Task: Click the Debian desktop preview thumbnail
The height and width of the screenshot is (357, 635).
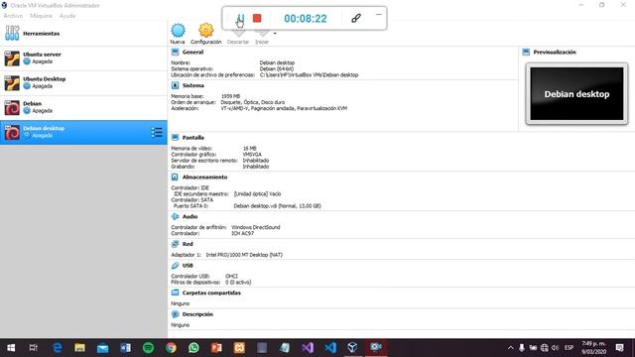Action: click(x=576, y=94)
